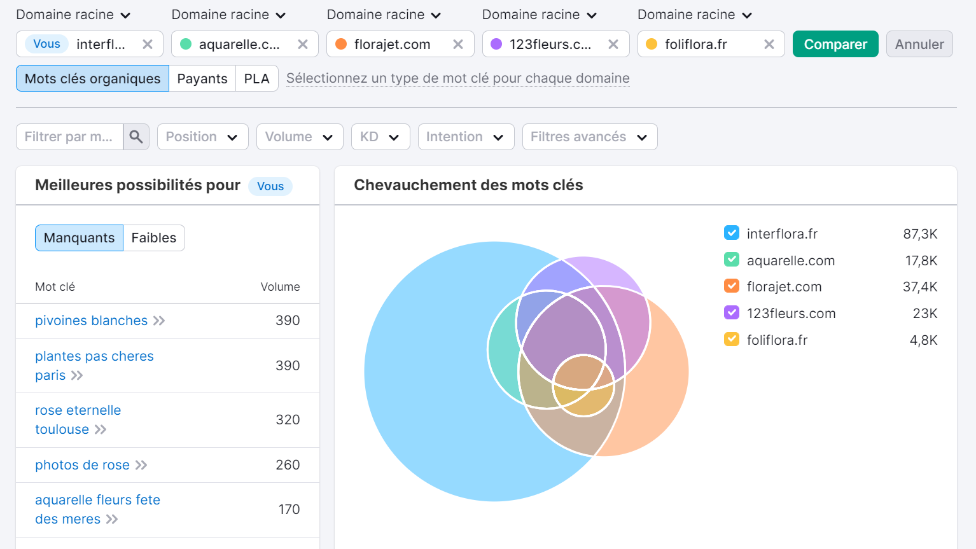Screen dimensions: 976x549
Task: Switch to PLA keyword type
Action: click(257, 78)
